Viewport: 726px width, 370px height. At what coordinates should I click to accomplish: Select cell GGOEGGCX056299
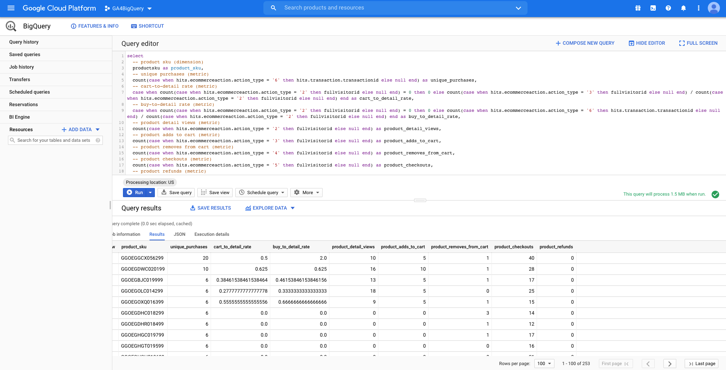pos(142,258)
